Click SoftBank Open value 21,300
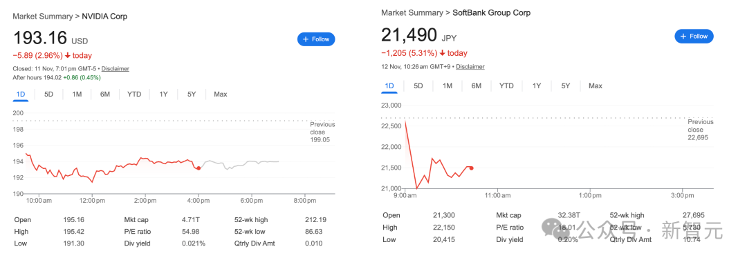The image size is (747, 260). tap(445, 215)
